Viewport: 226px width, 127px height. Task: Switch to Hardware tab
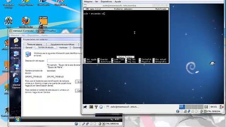click(63, 48)
